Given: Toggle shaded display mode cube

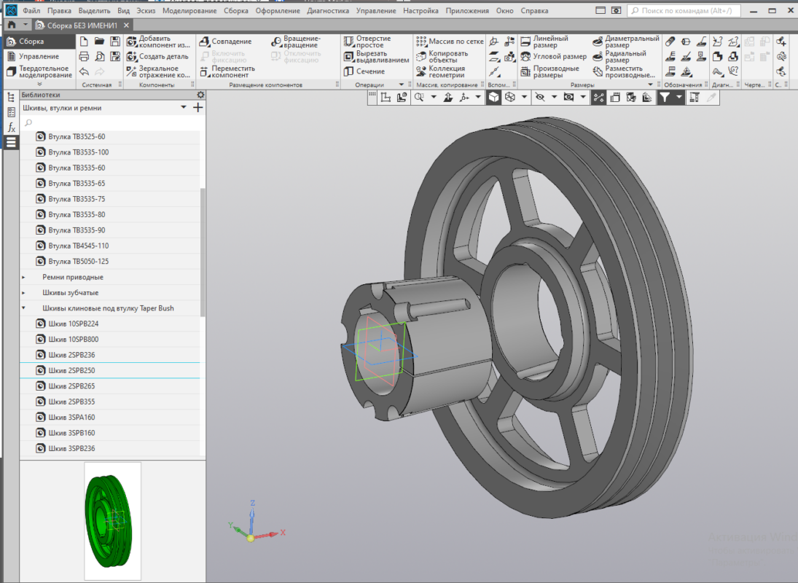Looking at the screenshot, I should [493, 97].
